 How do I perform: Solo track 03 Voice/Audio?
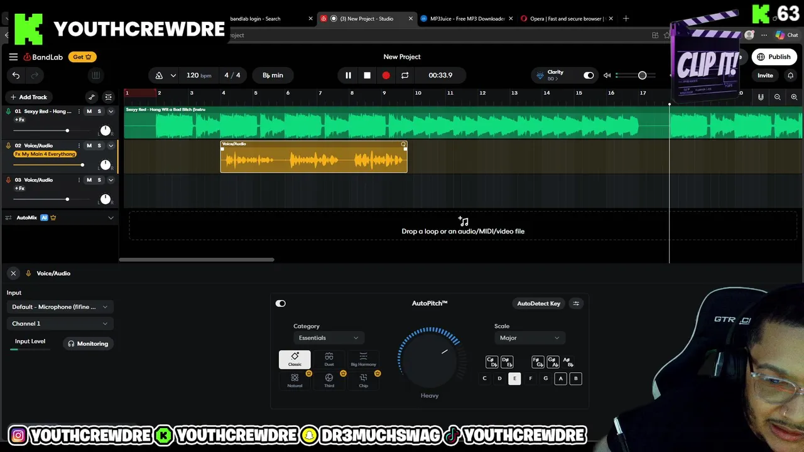(99, 180)
